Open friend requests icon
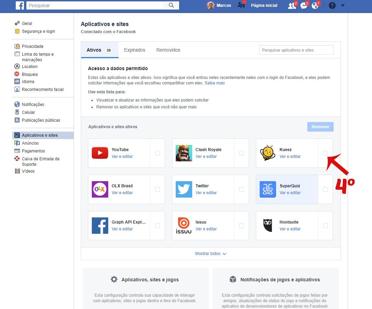Screen dimensions: 372x309 [292, 5]
